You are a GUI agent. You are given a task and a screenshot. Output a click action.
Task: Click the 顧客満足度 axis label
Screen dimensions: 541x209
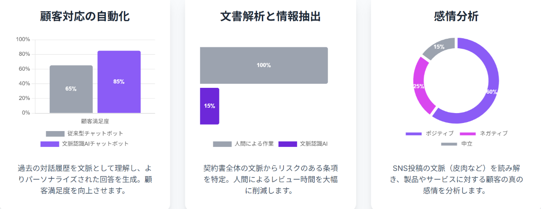point(95,121)
